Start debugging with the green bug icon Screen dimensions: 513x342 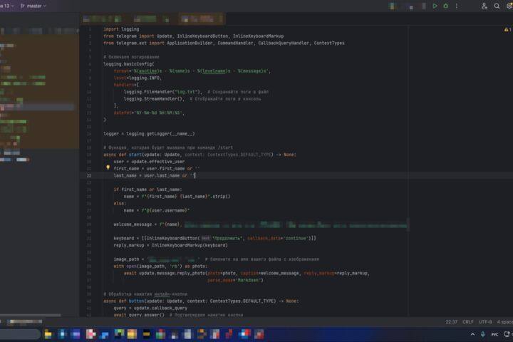(445, 6)
